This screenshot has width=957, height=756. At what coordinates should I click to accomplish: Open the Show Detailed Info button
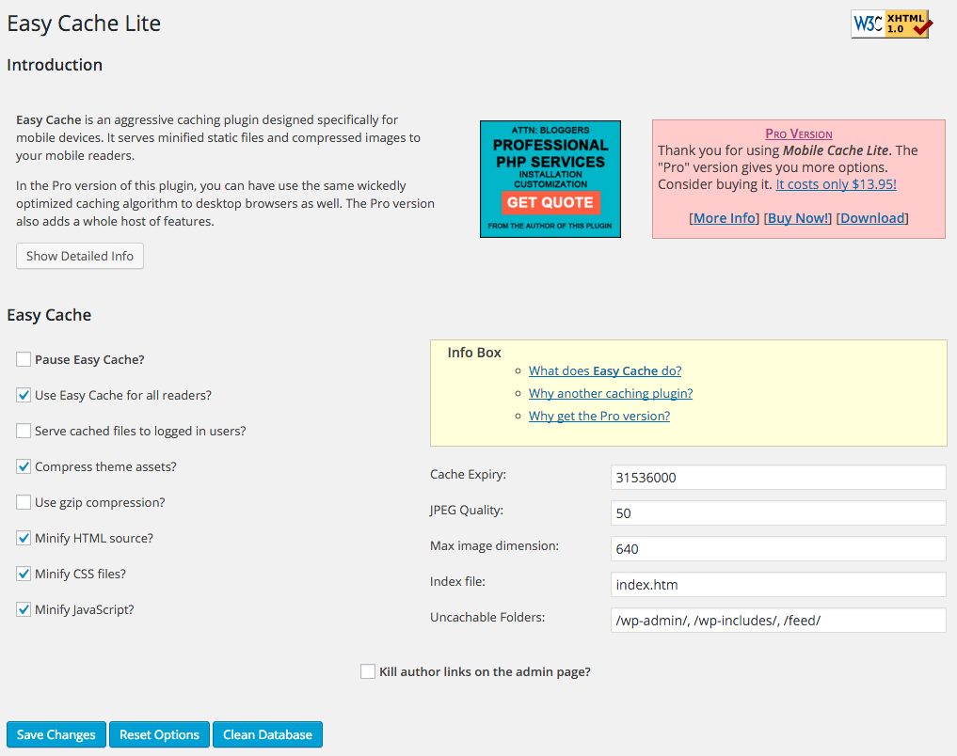point(80,256)
